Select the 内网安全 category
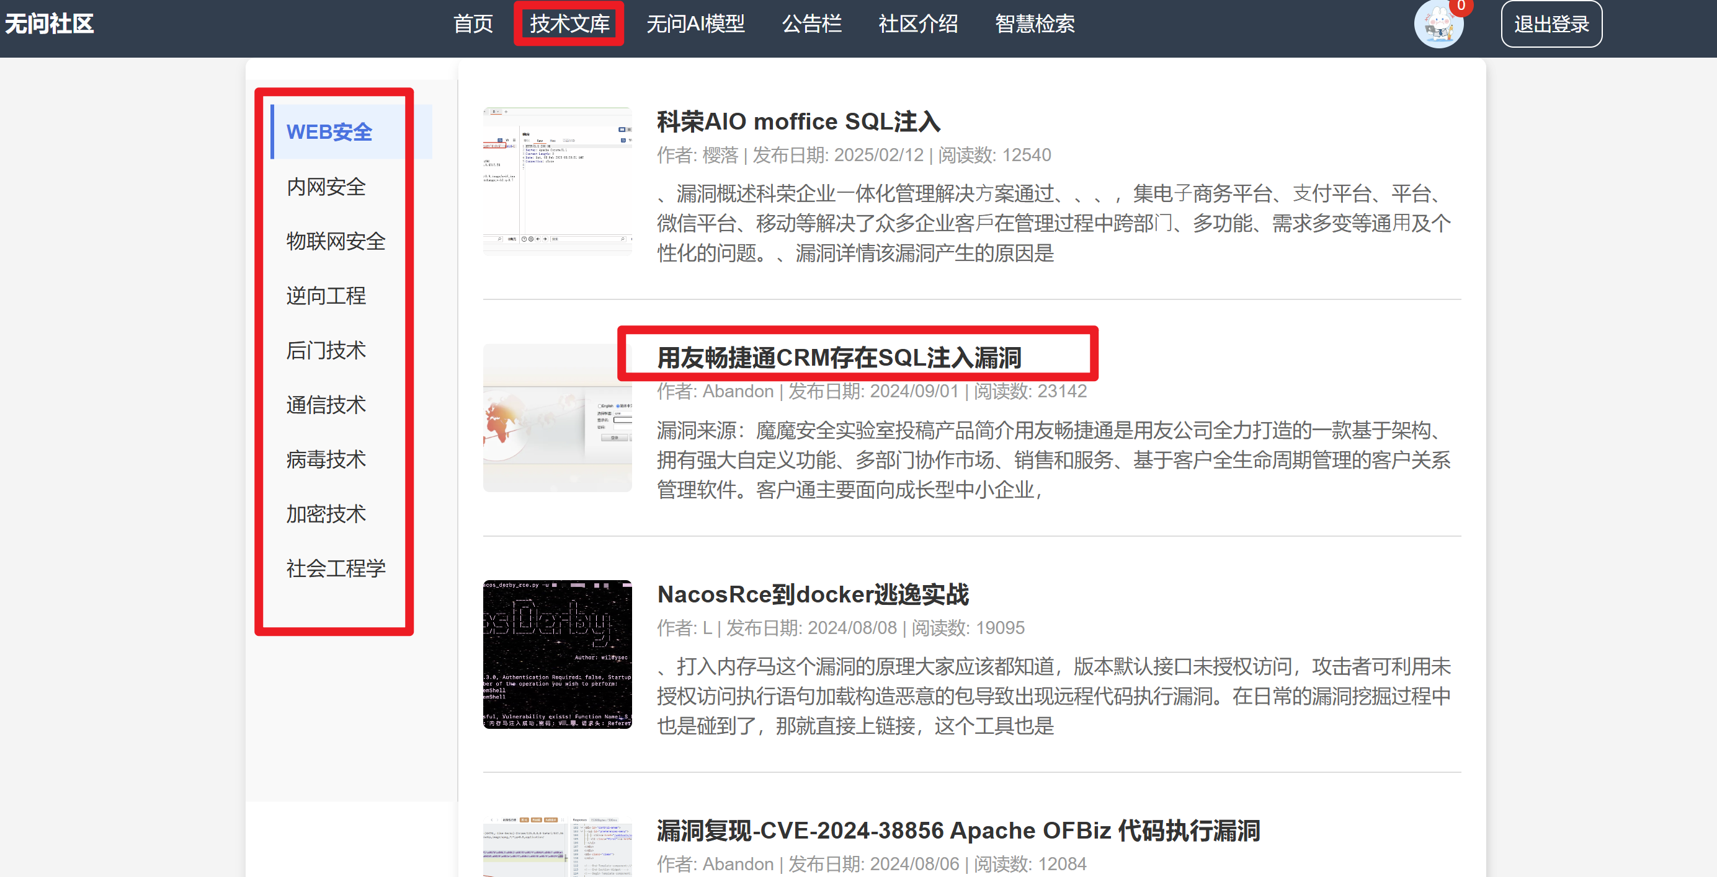Viewport: 1717px width, 877px height. (x=326, y=187)
